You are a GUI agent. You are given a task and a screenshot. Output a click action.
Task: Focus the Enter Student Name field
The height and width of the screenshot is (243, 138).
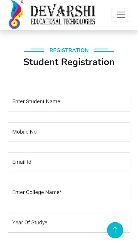coord(69,102)
